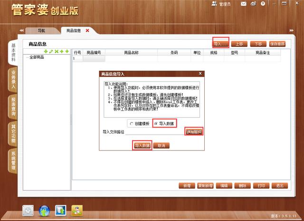Viewport: 304px width, 221px height.
Task: Click the red 导入数据 confirm button
Action: (142, 146)
